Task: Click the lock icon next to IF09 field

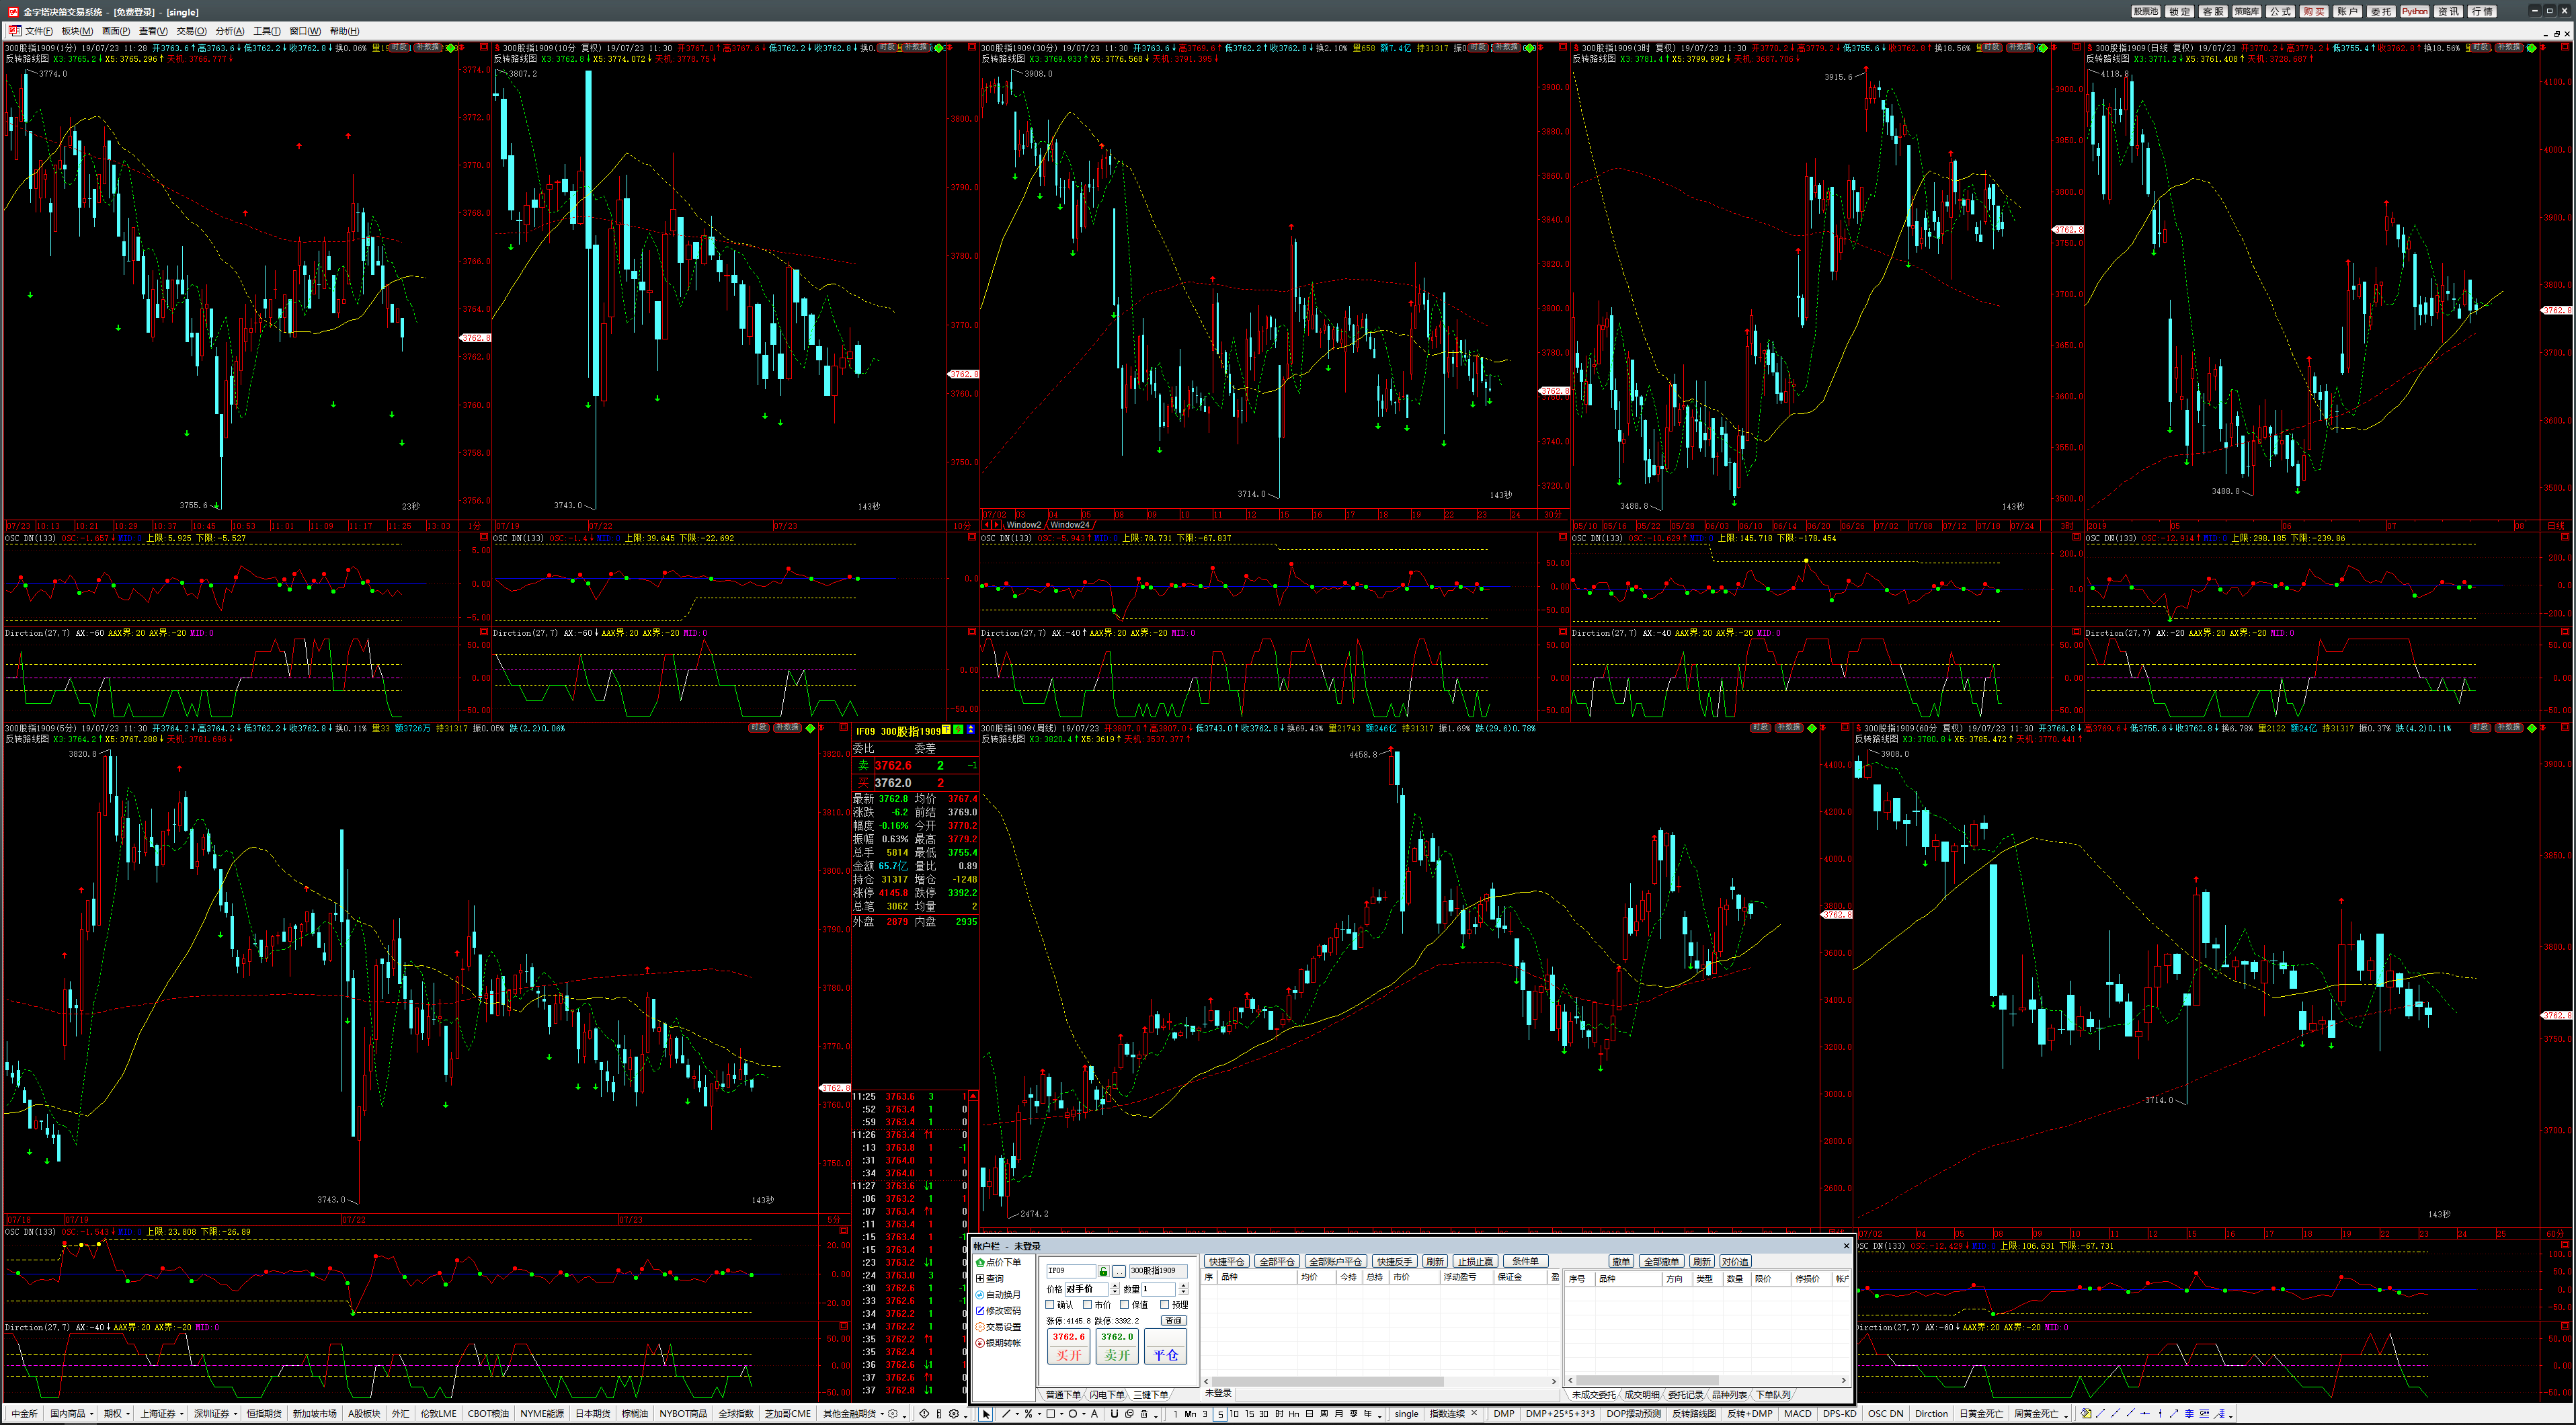Action: coord(1104,1272)
